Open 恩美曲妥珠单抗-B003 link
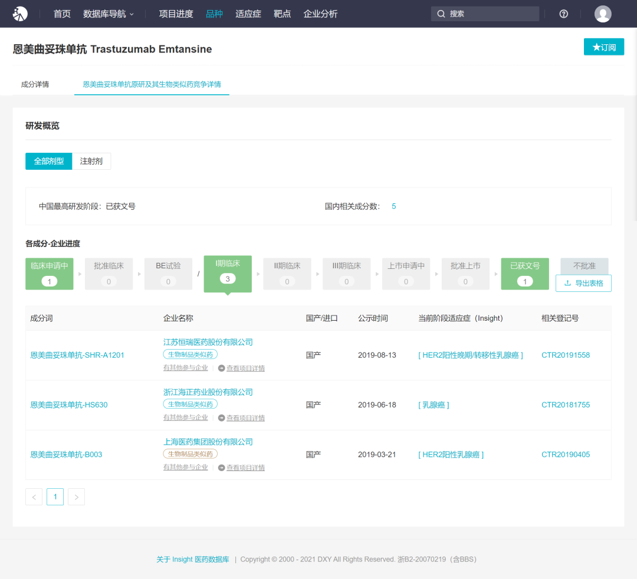 click(66, 455)
